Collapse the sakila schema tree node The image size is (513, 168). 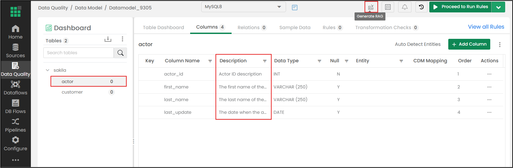[x=48, y=70]
